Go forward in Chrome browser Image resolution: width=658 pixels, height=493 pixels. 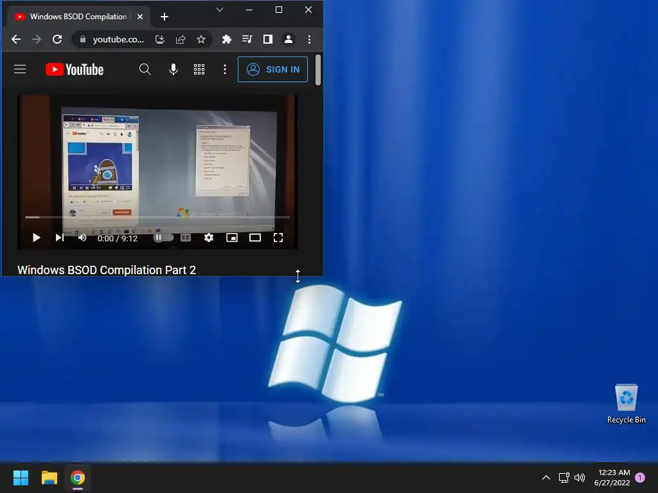click(37, 39)
